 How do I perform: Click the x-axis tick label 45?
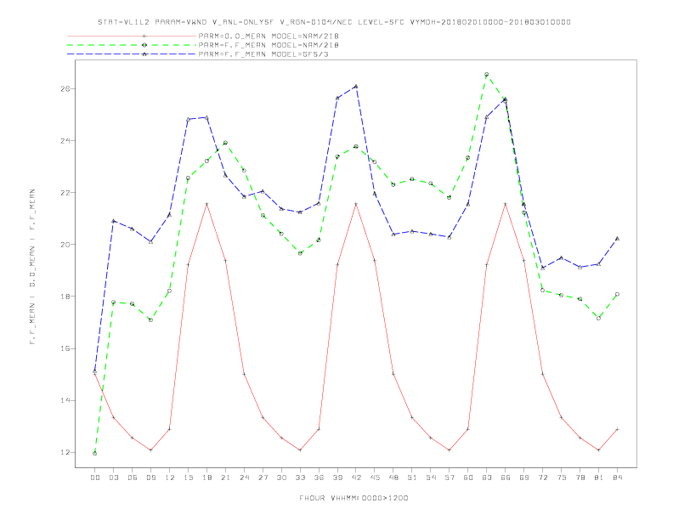point(375,478)
